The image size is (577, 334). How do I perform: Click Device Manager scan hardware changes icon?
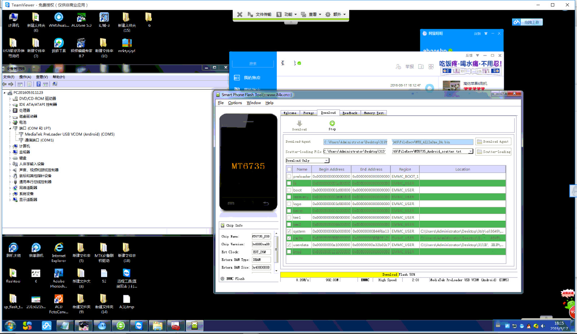[55, 84]
